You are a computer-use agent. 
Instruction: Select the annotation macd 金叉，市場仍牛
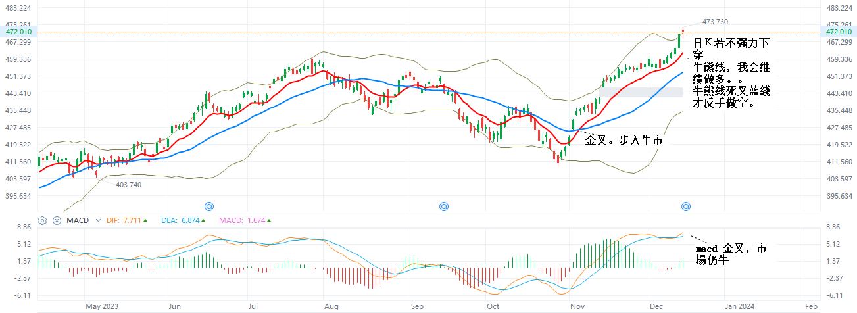[731, 254]
